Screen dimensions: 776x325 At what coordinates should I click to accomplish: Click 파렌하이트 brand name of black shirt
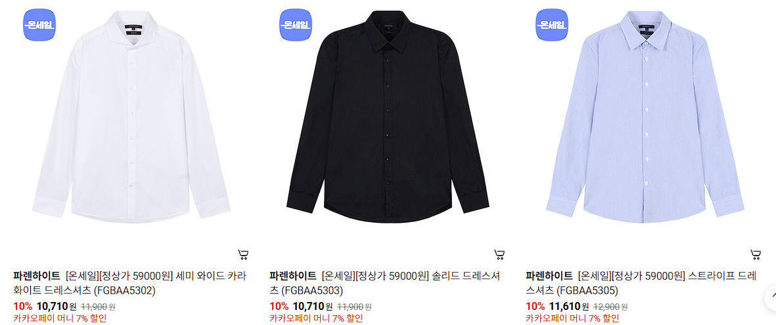click(293, 276)
